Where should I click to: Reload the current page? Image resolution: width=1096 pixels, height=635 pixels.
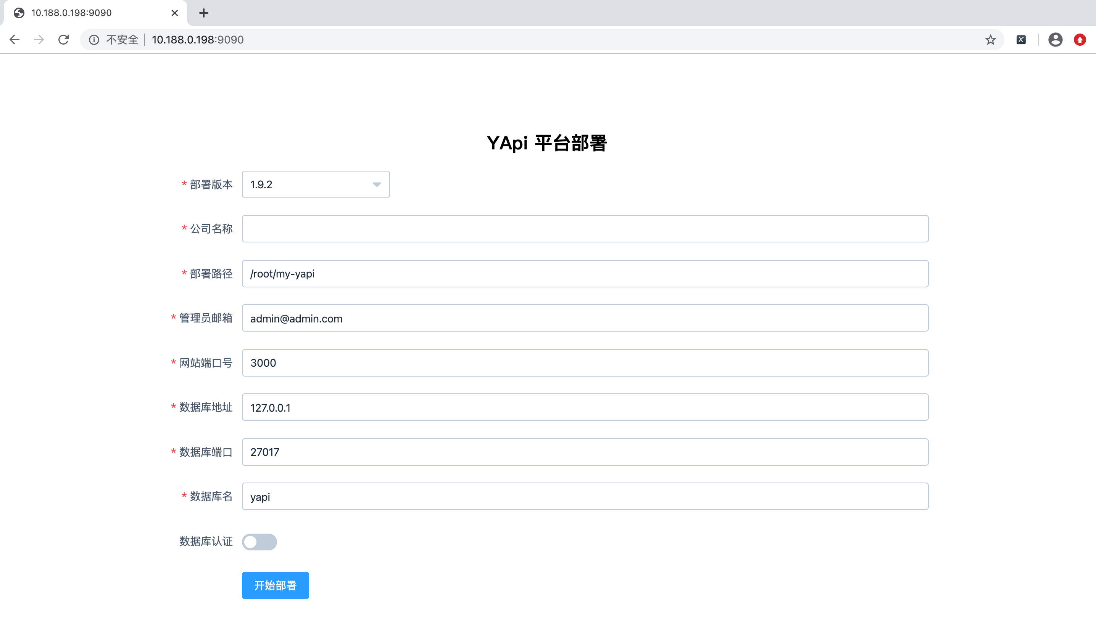[x=63, y=40]
